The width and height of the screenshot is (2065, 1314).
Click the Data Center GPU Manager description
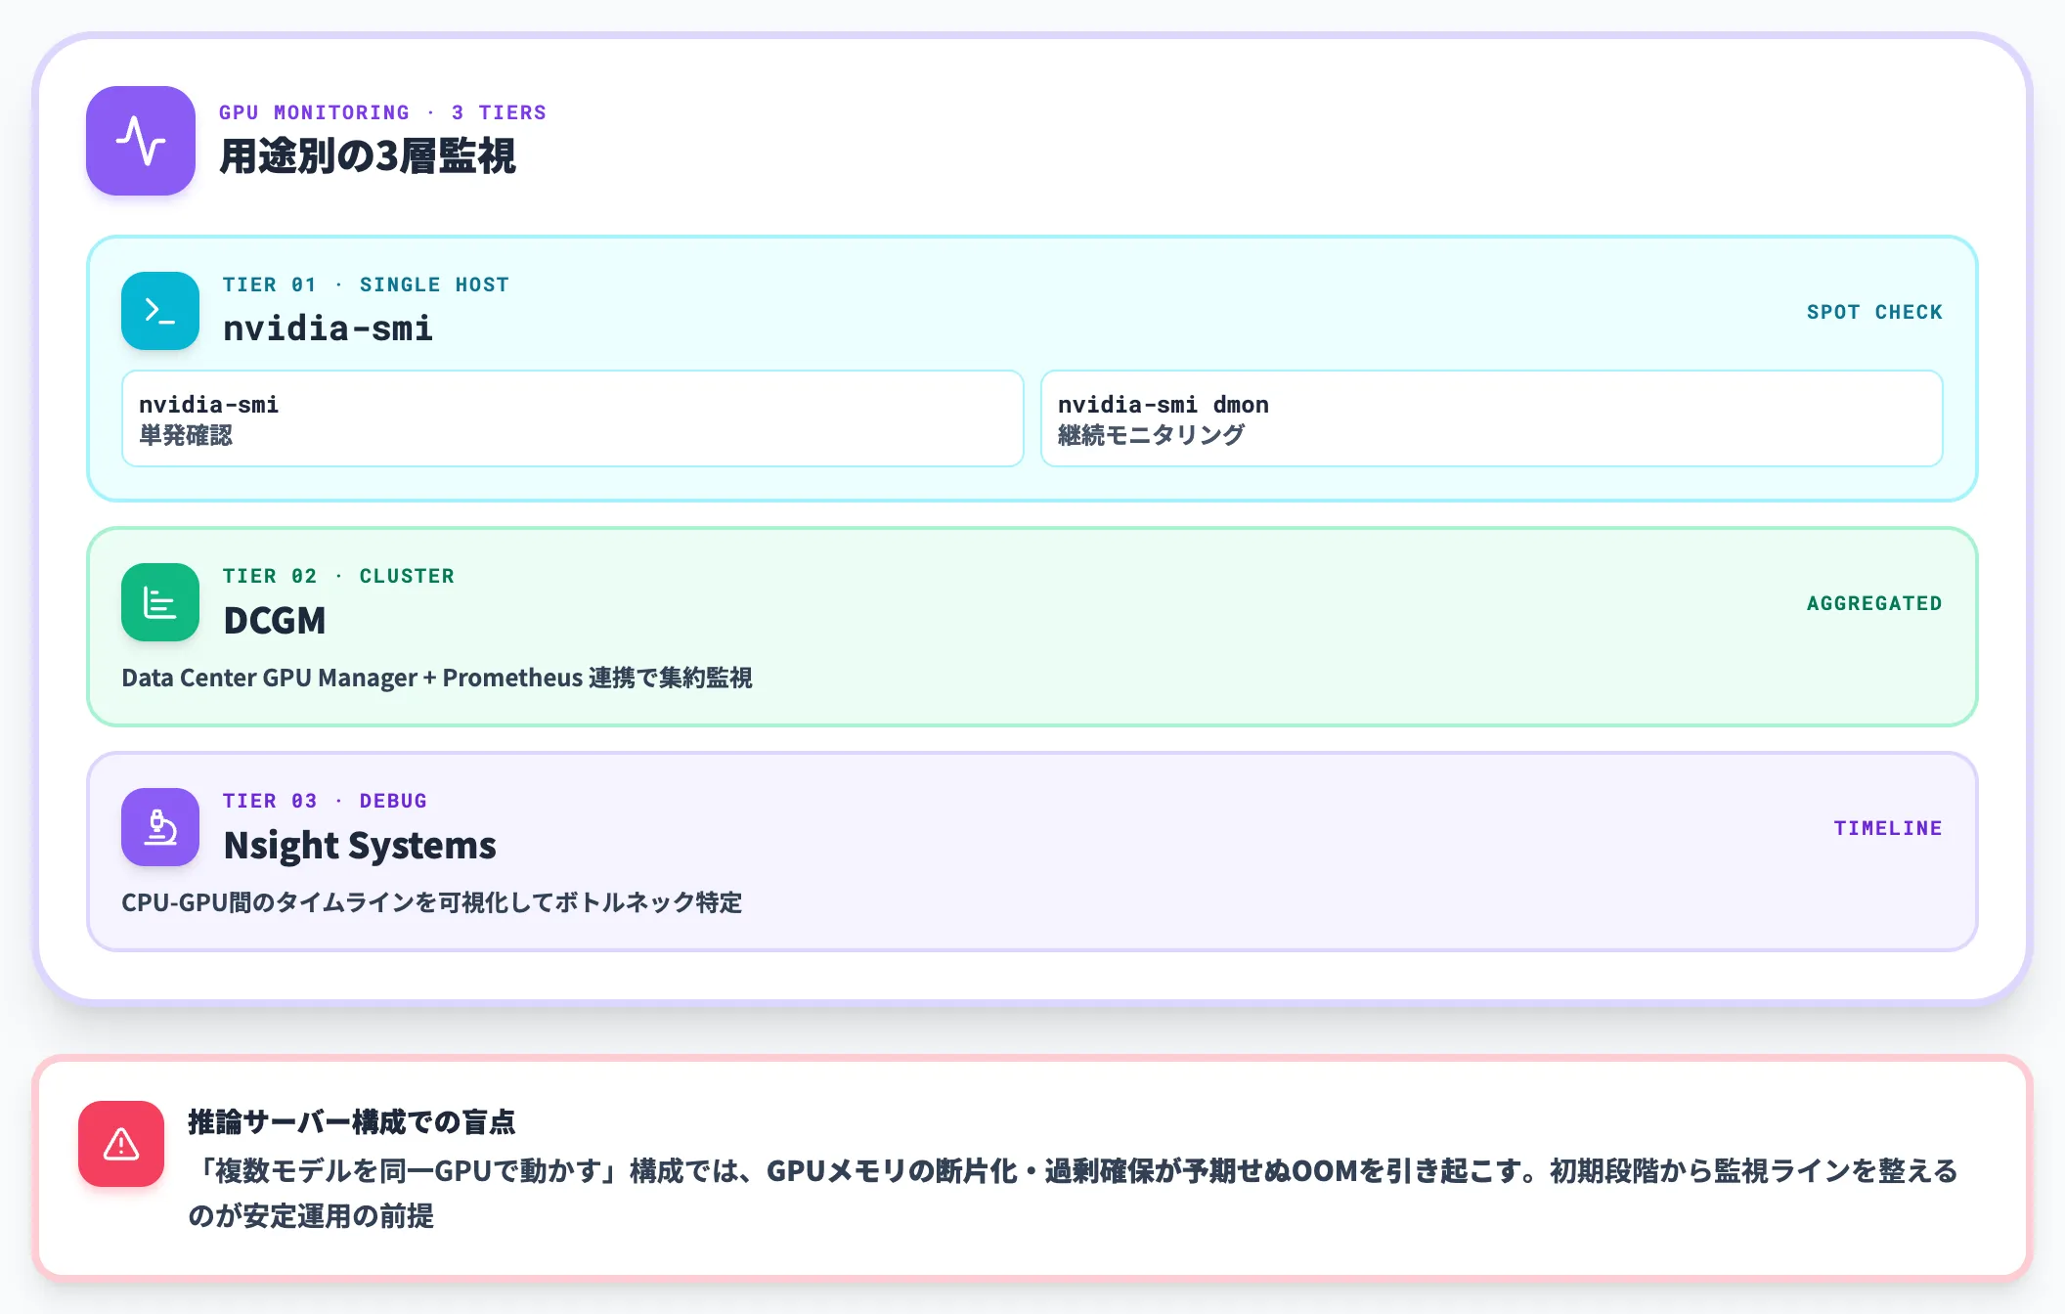[x=437, y=678]
